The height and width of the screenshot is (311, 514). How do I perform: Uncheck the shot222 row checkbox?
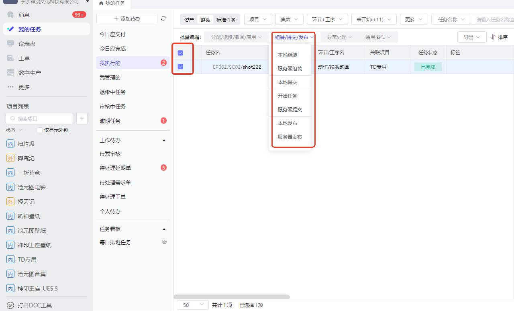(x=180, y=67)
